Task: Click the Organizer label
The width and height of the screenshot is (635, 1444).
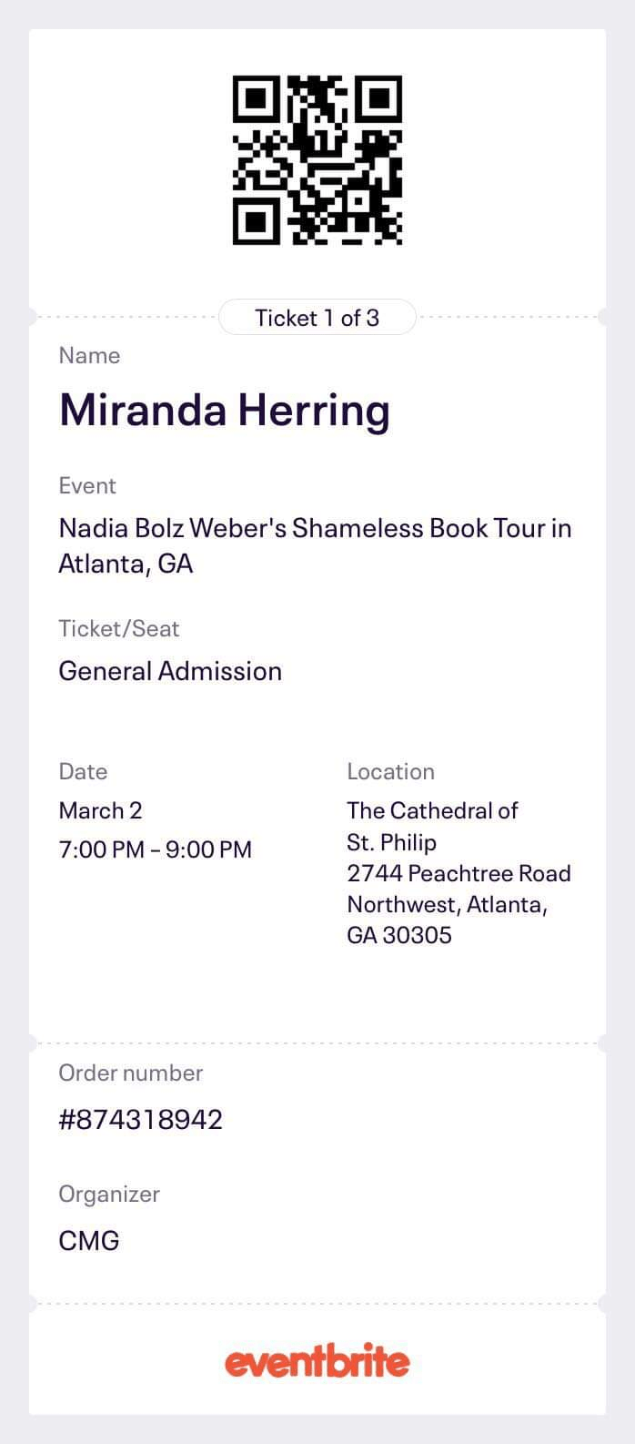Action: [x=109, y=1194]
